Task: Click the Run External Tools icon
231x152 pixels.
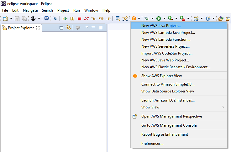Action: pyautogui.click(x=182, y=18)
